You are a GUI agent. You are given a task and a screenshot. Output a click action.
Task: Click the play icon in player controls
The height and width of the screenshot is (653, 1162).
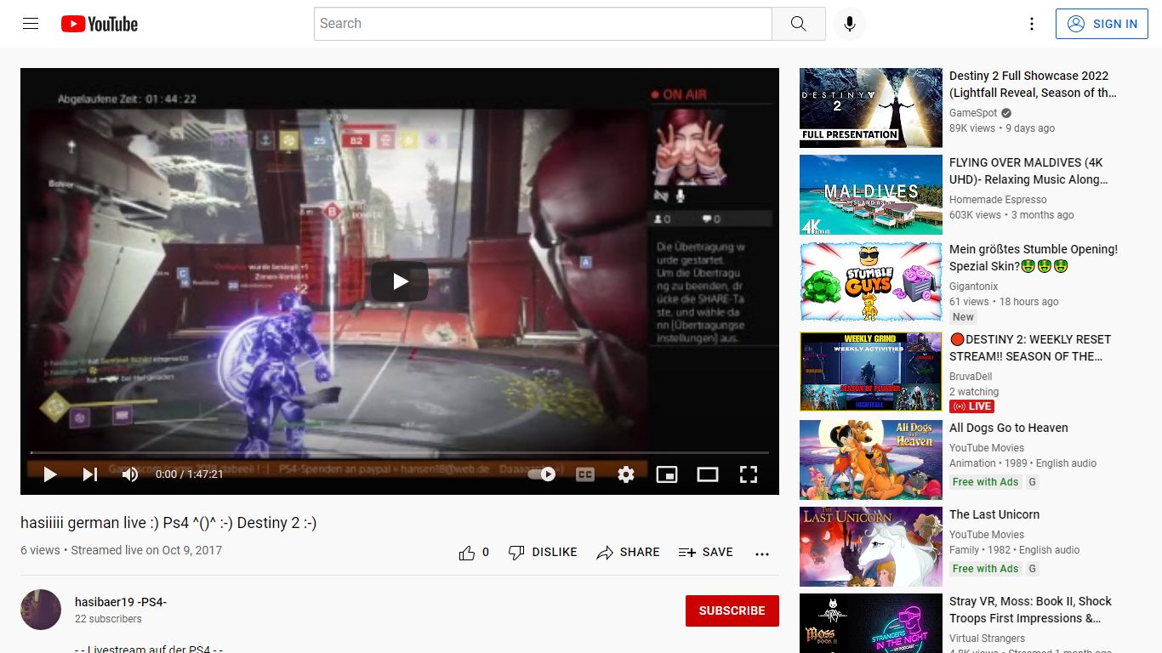click(x=50, y=474)
